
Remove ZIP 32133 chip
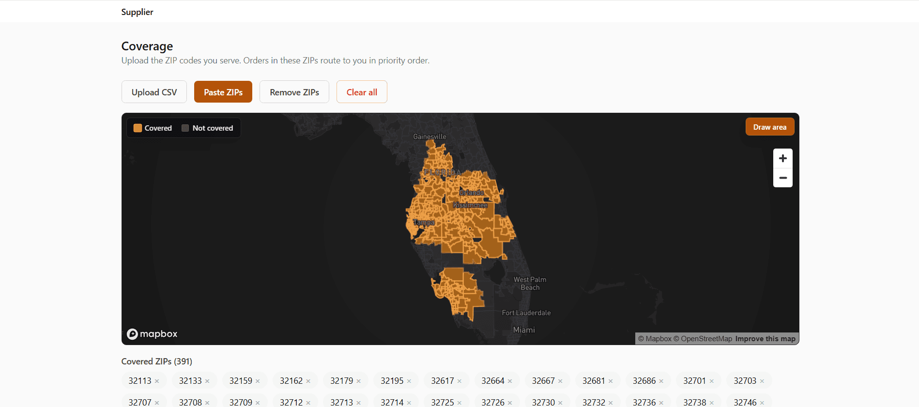(x=207, y=381)
